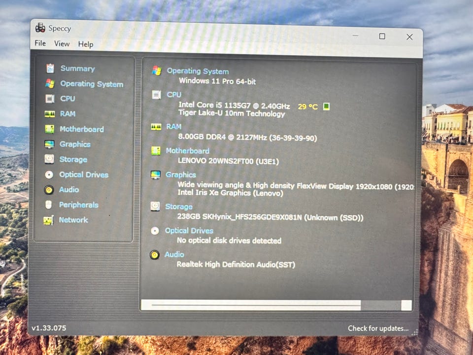The width and height of the screenshot is (473, 355).
Task: Click the Motherboard icon in summary pane
Action: (156, 151)
